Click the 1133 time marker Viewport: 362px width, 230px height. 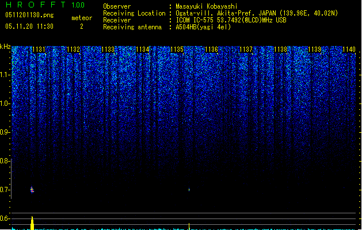108,49
